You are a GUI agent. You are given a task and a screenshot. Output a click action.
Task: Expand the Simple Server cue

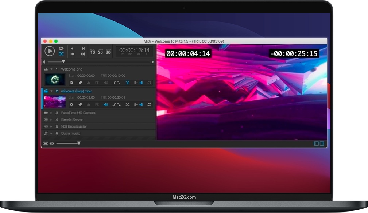coord(51,120)
